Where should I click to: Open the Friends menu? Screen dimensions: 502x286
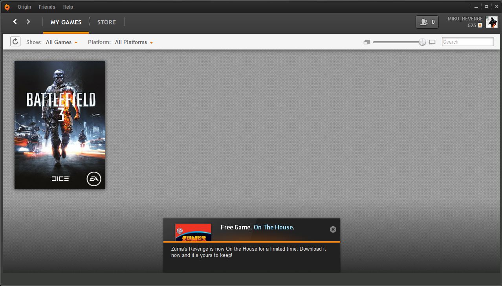click(47, 7)
